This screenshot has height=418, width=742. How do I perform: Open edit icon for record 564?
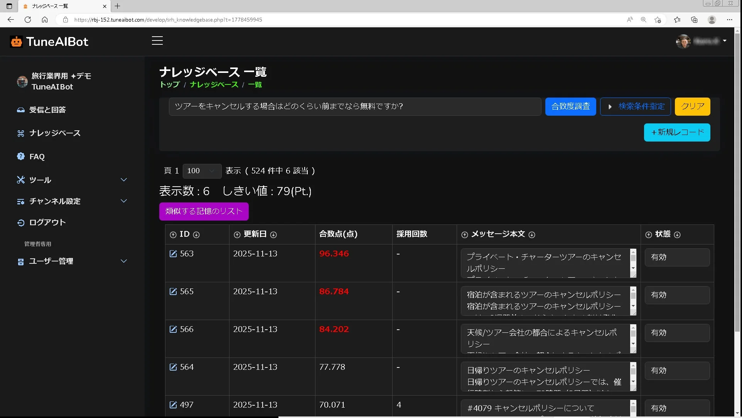coord(173,367)
